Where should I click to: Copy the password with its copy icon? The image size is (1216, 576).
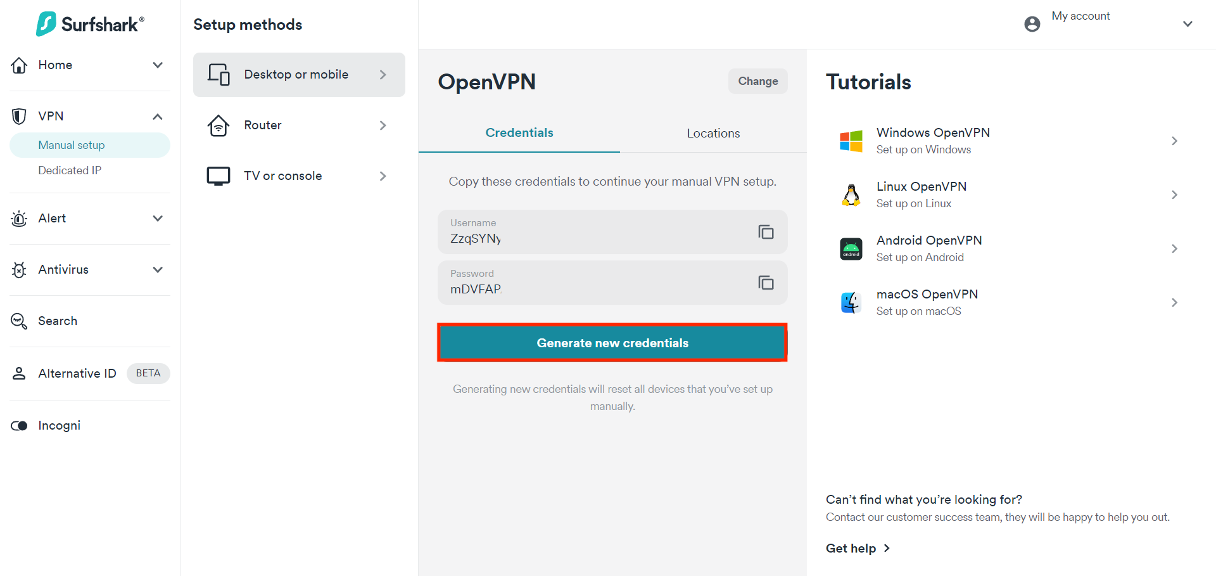tap(766, 283)
